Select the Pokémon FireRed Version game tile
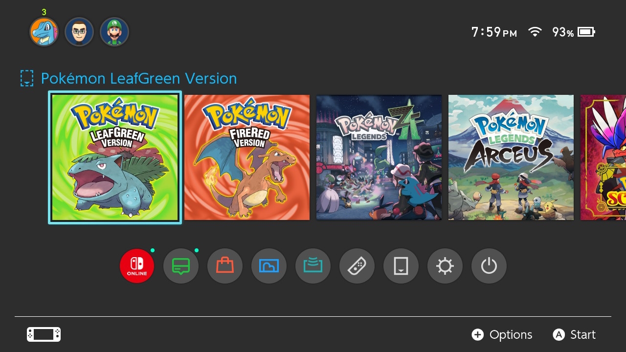Image resolution: width=626 pixels, height=352 pixels. point(247,157)
